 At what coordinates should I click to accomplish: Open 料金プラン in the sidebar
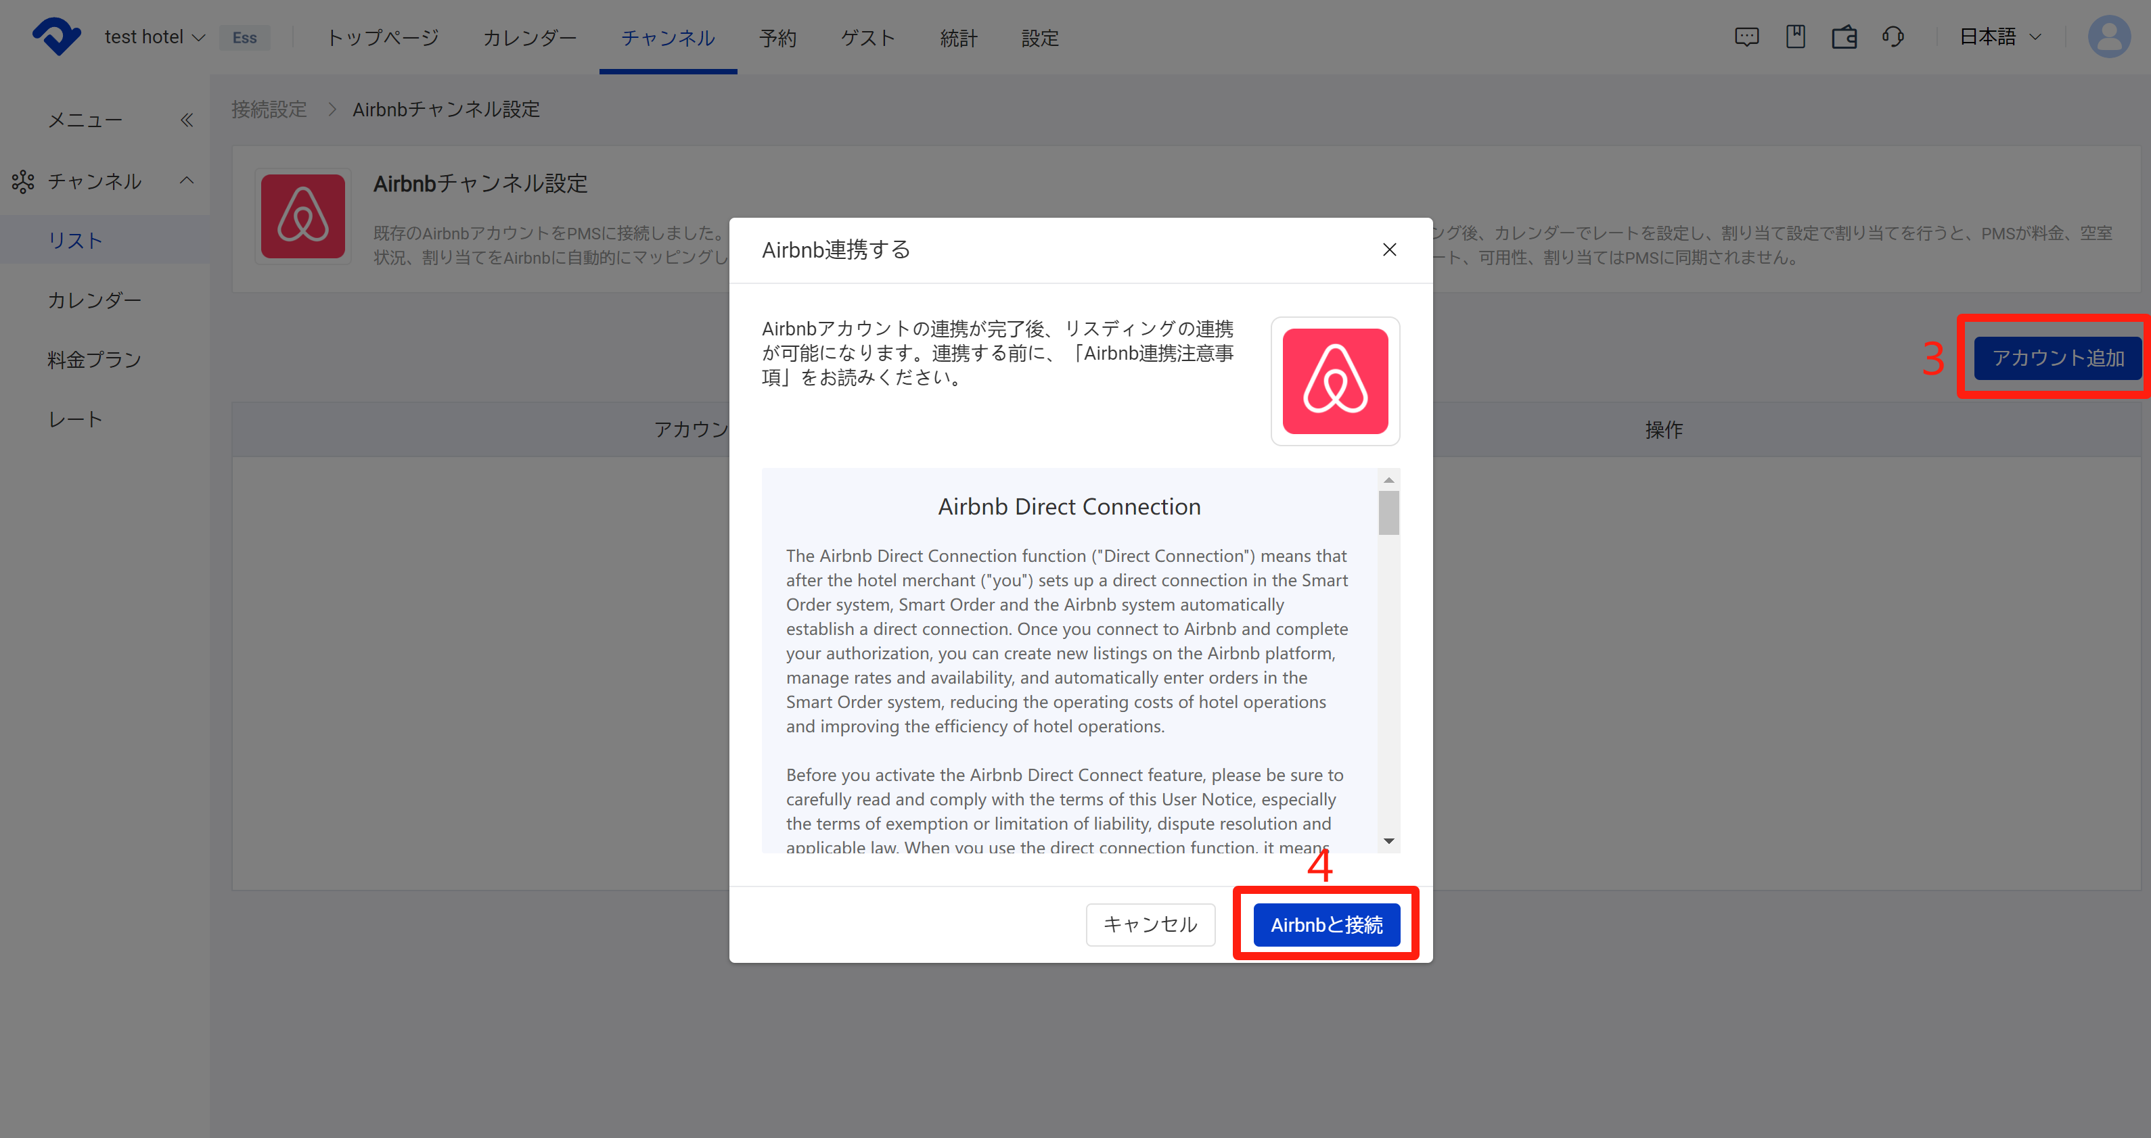click(94, 360)
